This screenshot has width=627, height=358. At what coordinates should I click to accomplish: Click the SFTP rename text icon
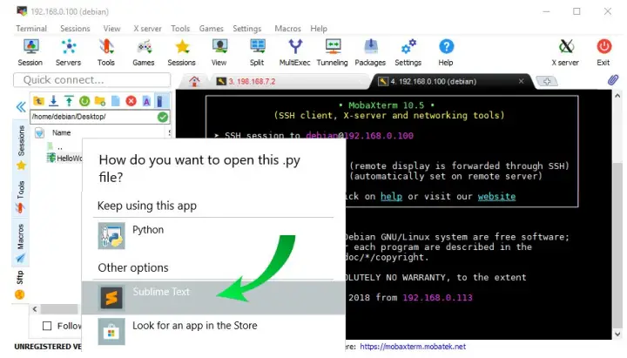(x=146, y=101)
